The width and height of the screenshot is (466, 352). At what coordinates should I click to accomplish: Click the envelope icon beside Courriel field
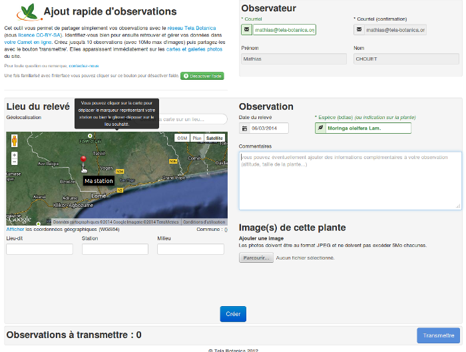247,30
